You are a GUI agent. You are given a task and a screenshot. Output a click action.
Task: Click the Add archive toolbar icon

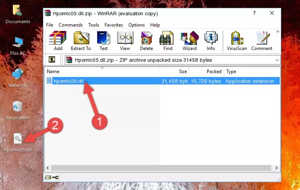click(x=58, y=41)
